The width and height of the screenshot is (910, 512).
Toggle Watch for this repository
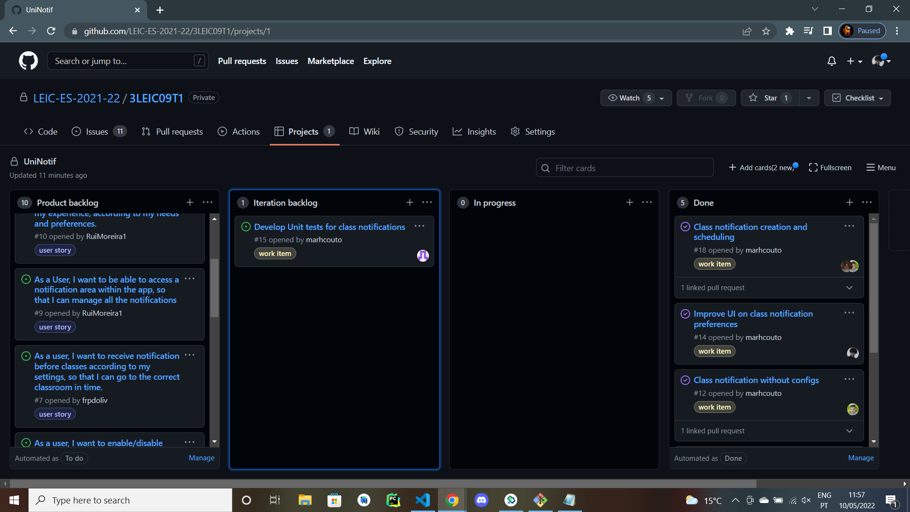point(630,98)
